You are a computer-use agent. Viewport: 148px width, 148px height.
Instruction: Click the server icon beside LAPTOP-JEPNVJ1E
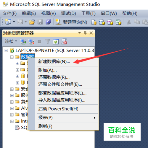pos(12,50)
